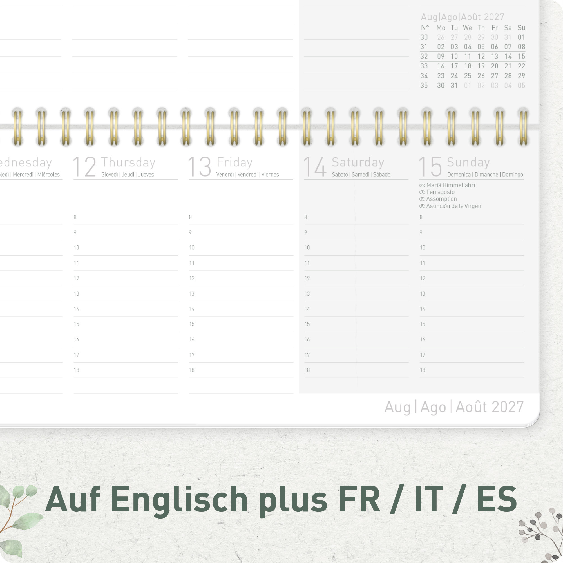The image size is (563, 563).
Task: Click date 22 in the mini calendar
Action: [521, 66]
